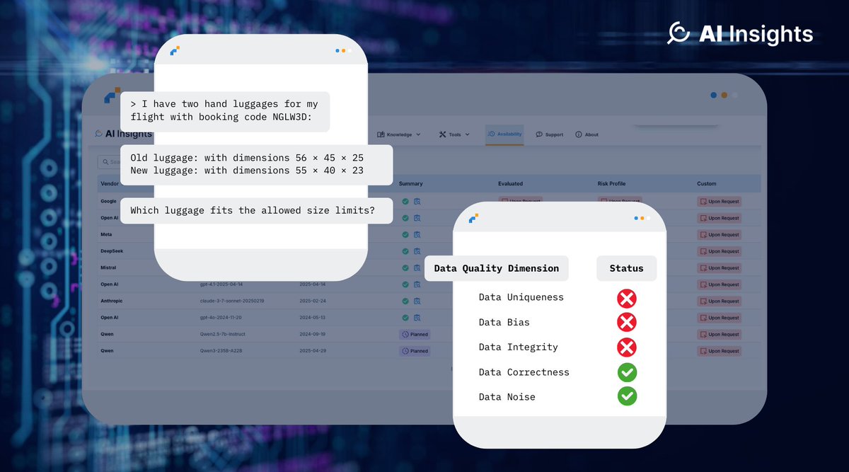Switch to the Availability tab
Screen dimensions: 849x472
(x=504, y=134)
